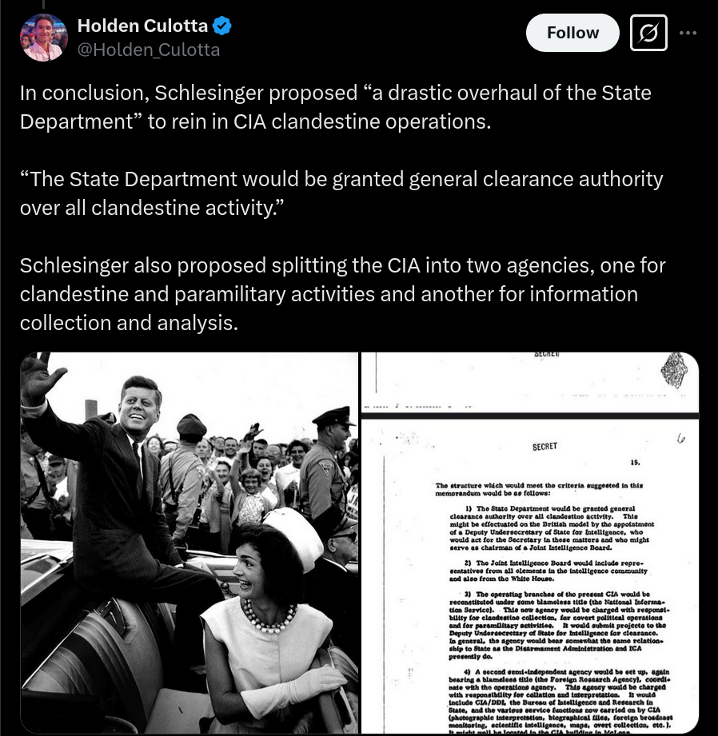Click the police officer in the crowd photo
This screenshot has height=736, width=718.
326,469
